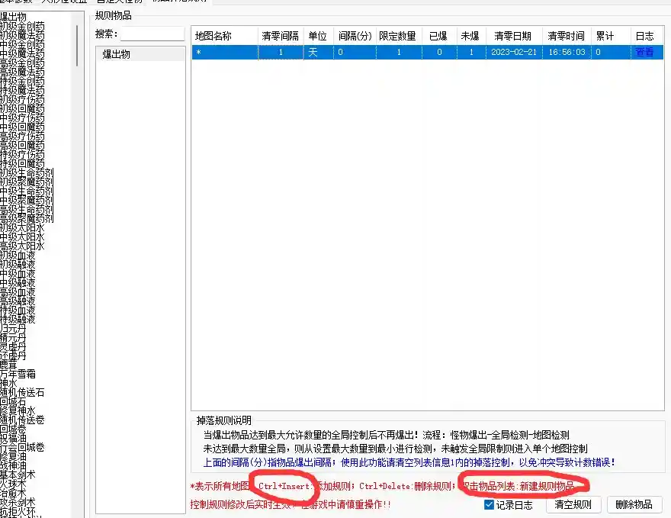
Task: Select 行会回城卷 in the item list
Action: [22, 447]
